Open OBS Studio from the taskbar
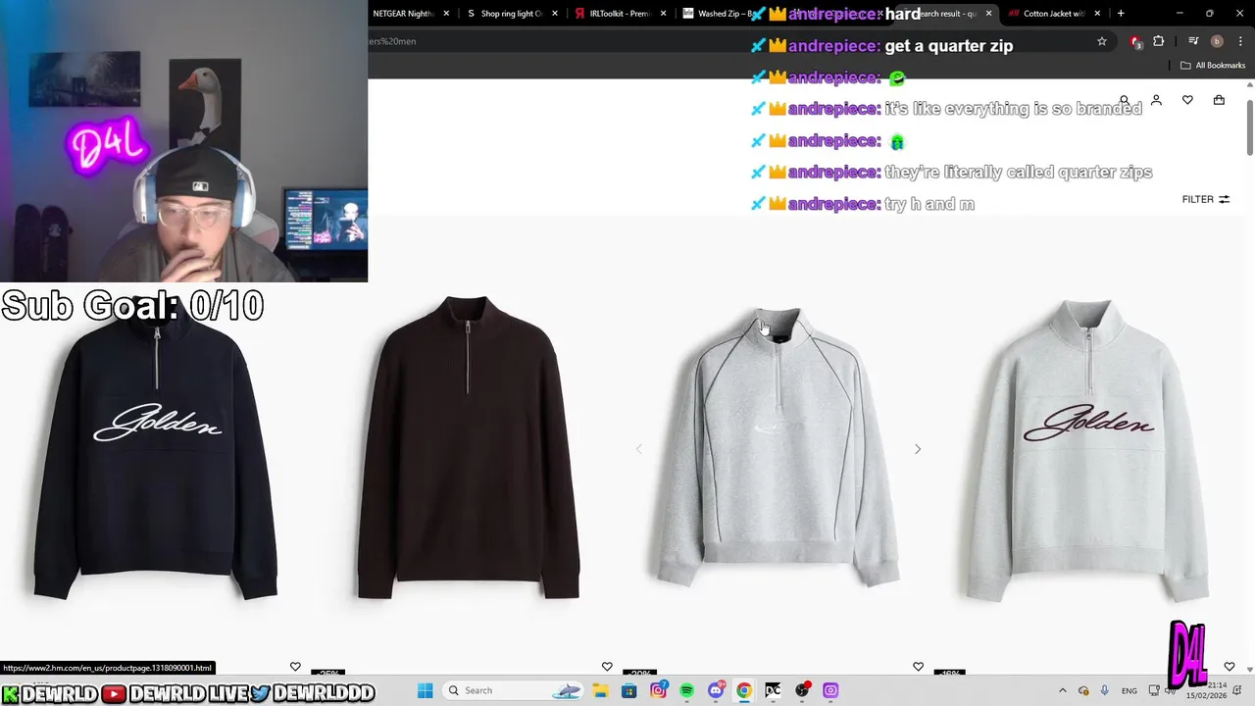The image size is (1255, 706). tap(802, 690)
